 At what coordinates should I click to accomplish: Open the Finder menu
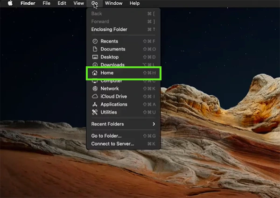click(x=28, y=3)
